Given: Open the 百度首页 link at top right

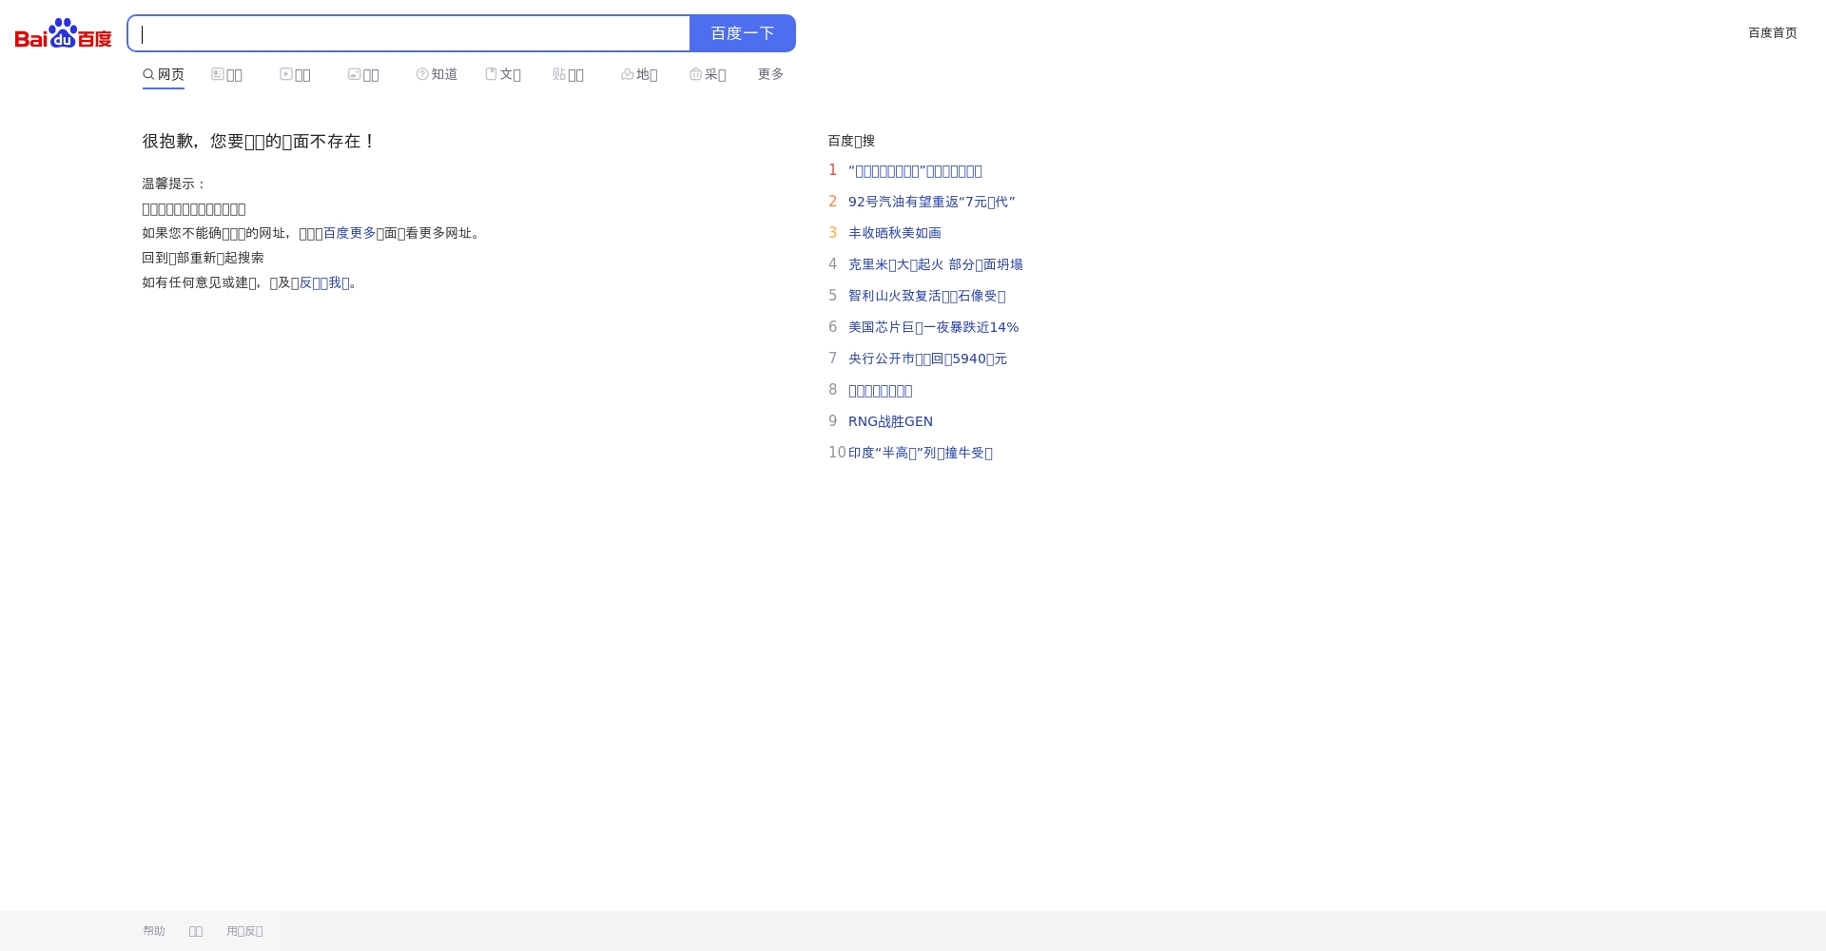Looking at the screenshot, I should [1773, 33].
